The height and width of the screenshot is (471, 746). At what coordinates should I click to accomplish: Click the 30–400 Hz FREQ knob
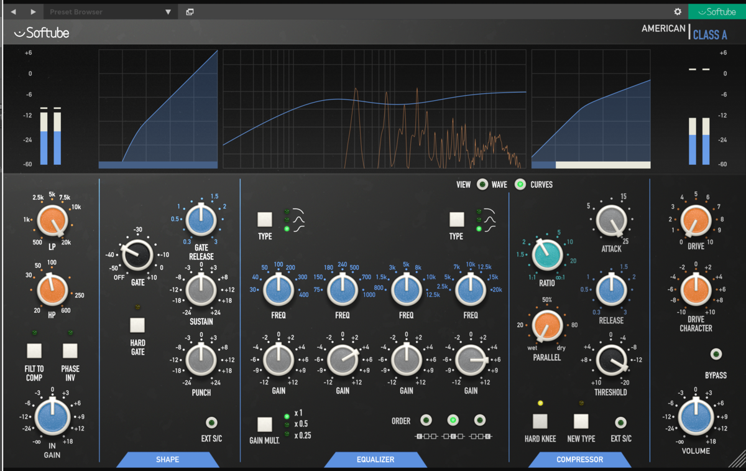point(279,290)
